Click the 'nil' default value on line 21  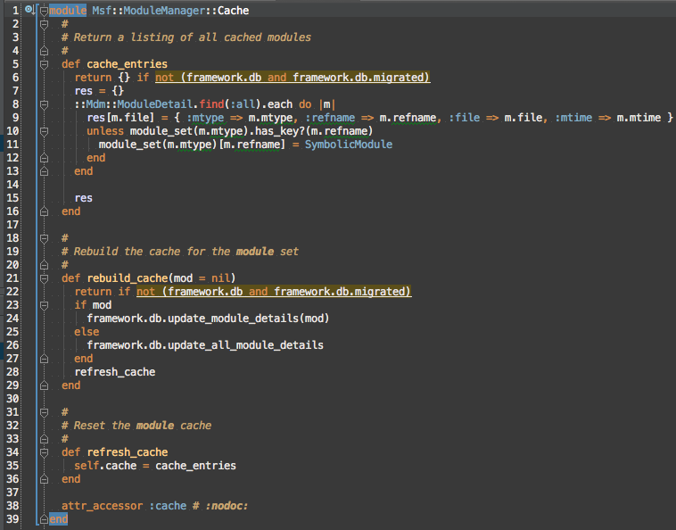pyautogui.click(x=220, y=277)
